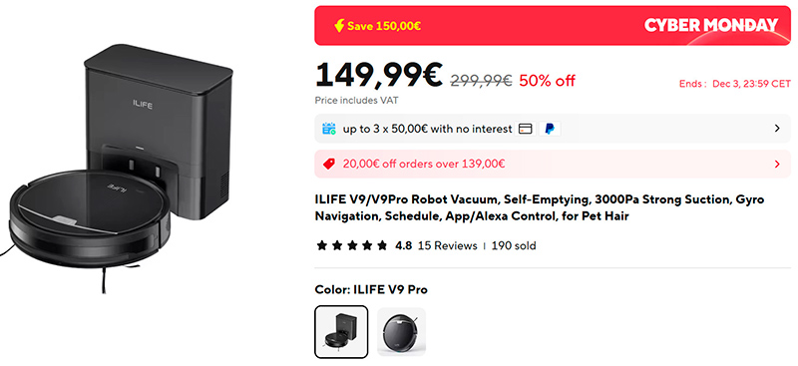The width and height of the screenshot is (798, 366).
Task: Expand the 20,00€ off coupon chevron
Action: point(777,164)
